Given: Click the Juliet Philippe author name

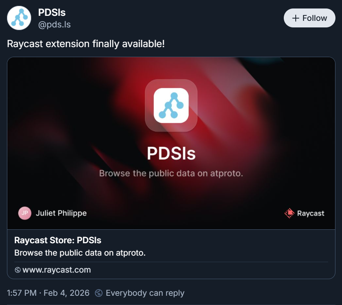Looking at the screenshot, I should tap(61, 213).
